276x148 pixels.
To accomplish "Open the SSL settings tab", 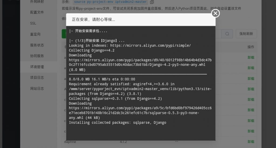I will point(33,23).
